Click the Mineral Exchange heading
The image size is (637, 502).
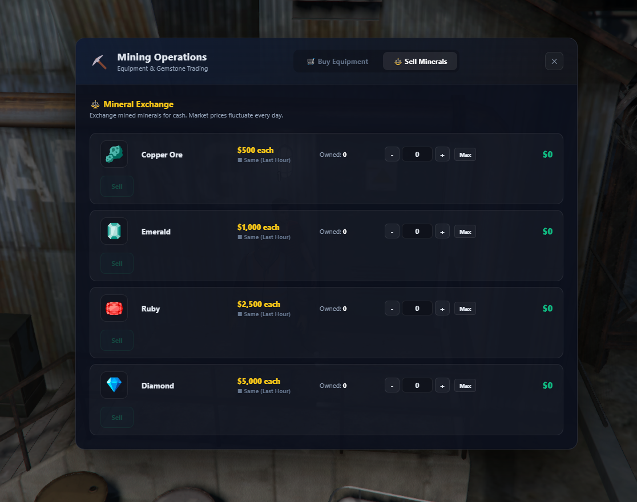[139, 104]
